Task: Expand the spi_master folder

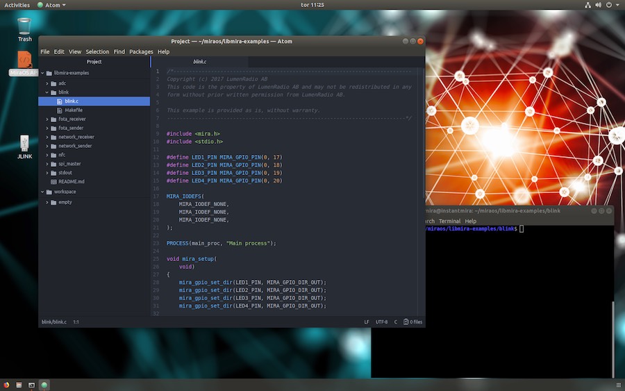Action: 47,164
